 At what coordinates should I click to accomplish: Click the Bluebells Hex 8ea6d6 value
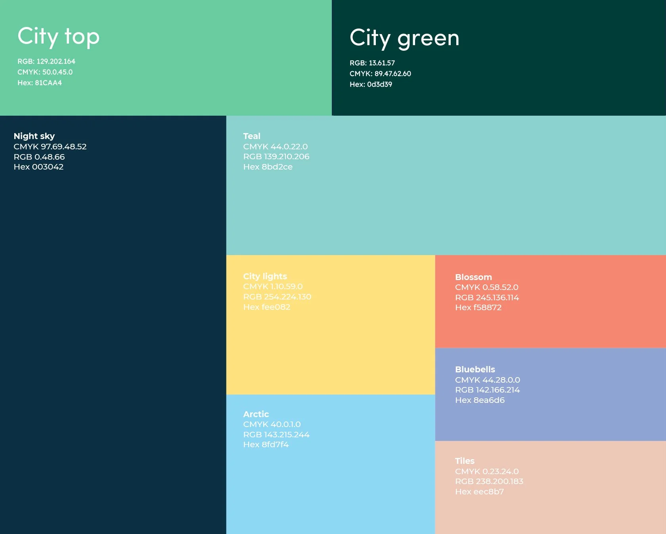pyautogui.click(x=480, y=400)
